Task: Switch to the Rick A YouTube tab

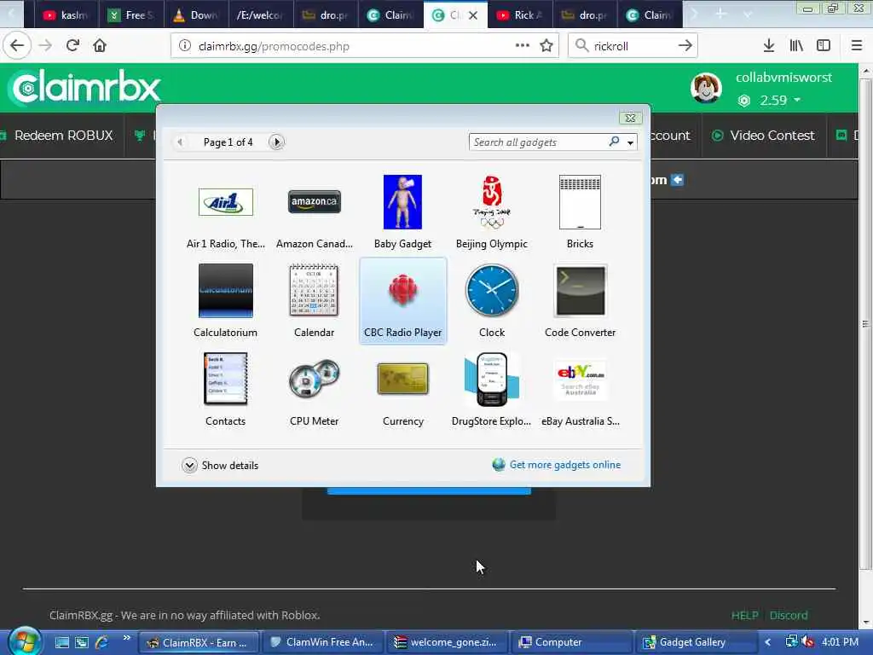Action: coord(519,15)
